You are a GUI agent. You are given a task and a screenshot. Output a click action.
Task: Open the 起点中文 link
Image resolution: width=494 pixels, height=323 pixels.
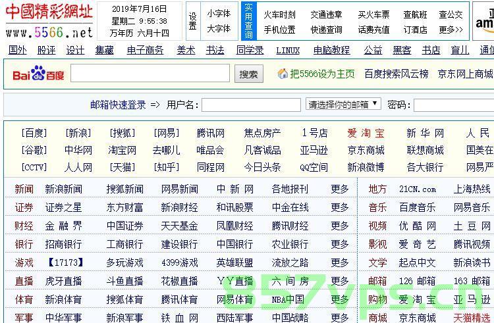pos(418,262)
